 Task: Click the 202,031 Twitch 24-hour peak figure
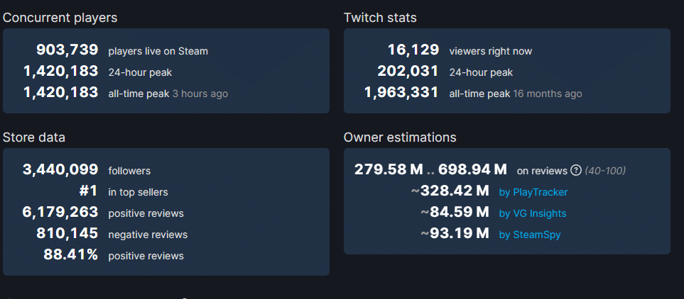(408, 72)
